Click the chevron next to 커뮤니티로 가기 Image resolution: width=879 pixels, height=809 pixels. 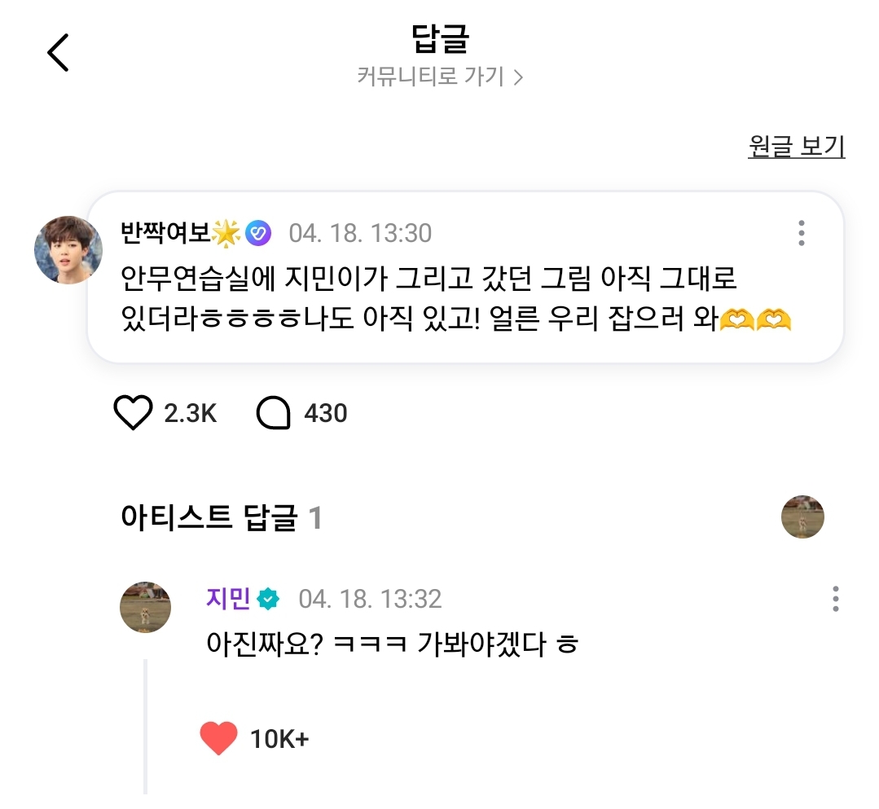[518, 77]
